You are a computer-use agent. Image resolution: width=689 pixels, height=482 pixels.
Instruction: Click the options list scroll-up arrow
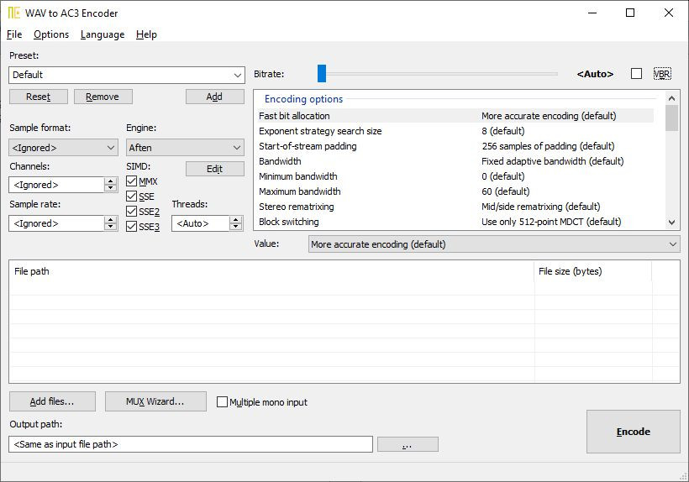click(x=671, y=98)
